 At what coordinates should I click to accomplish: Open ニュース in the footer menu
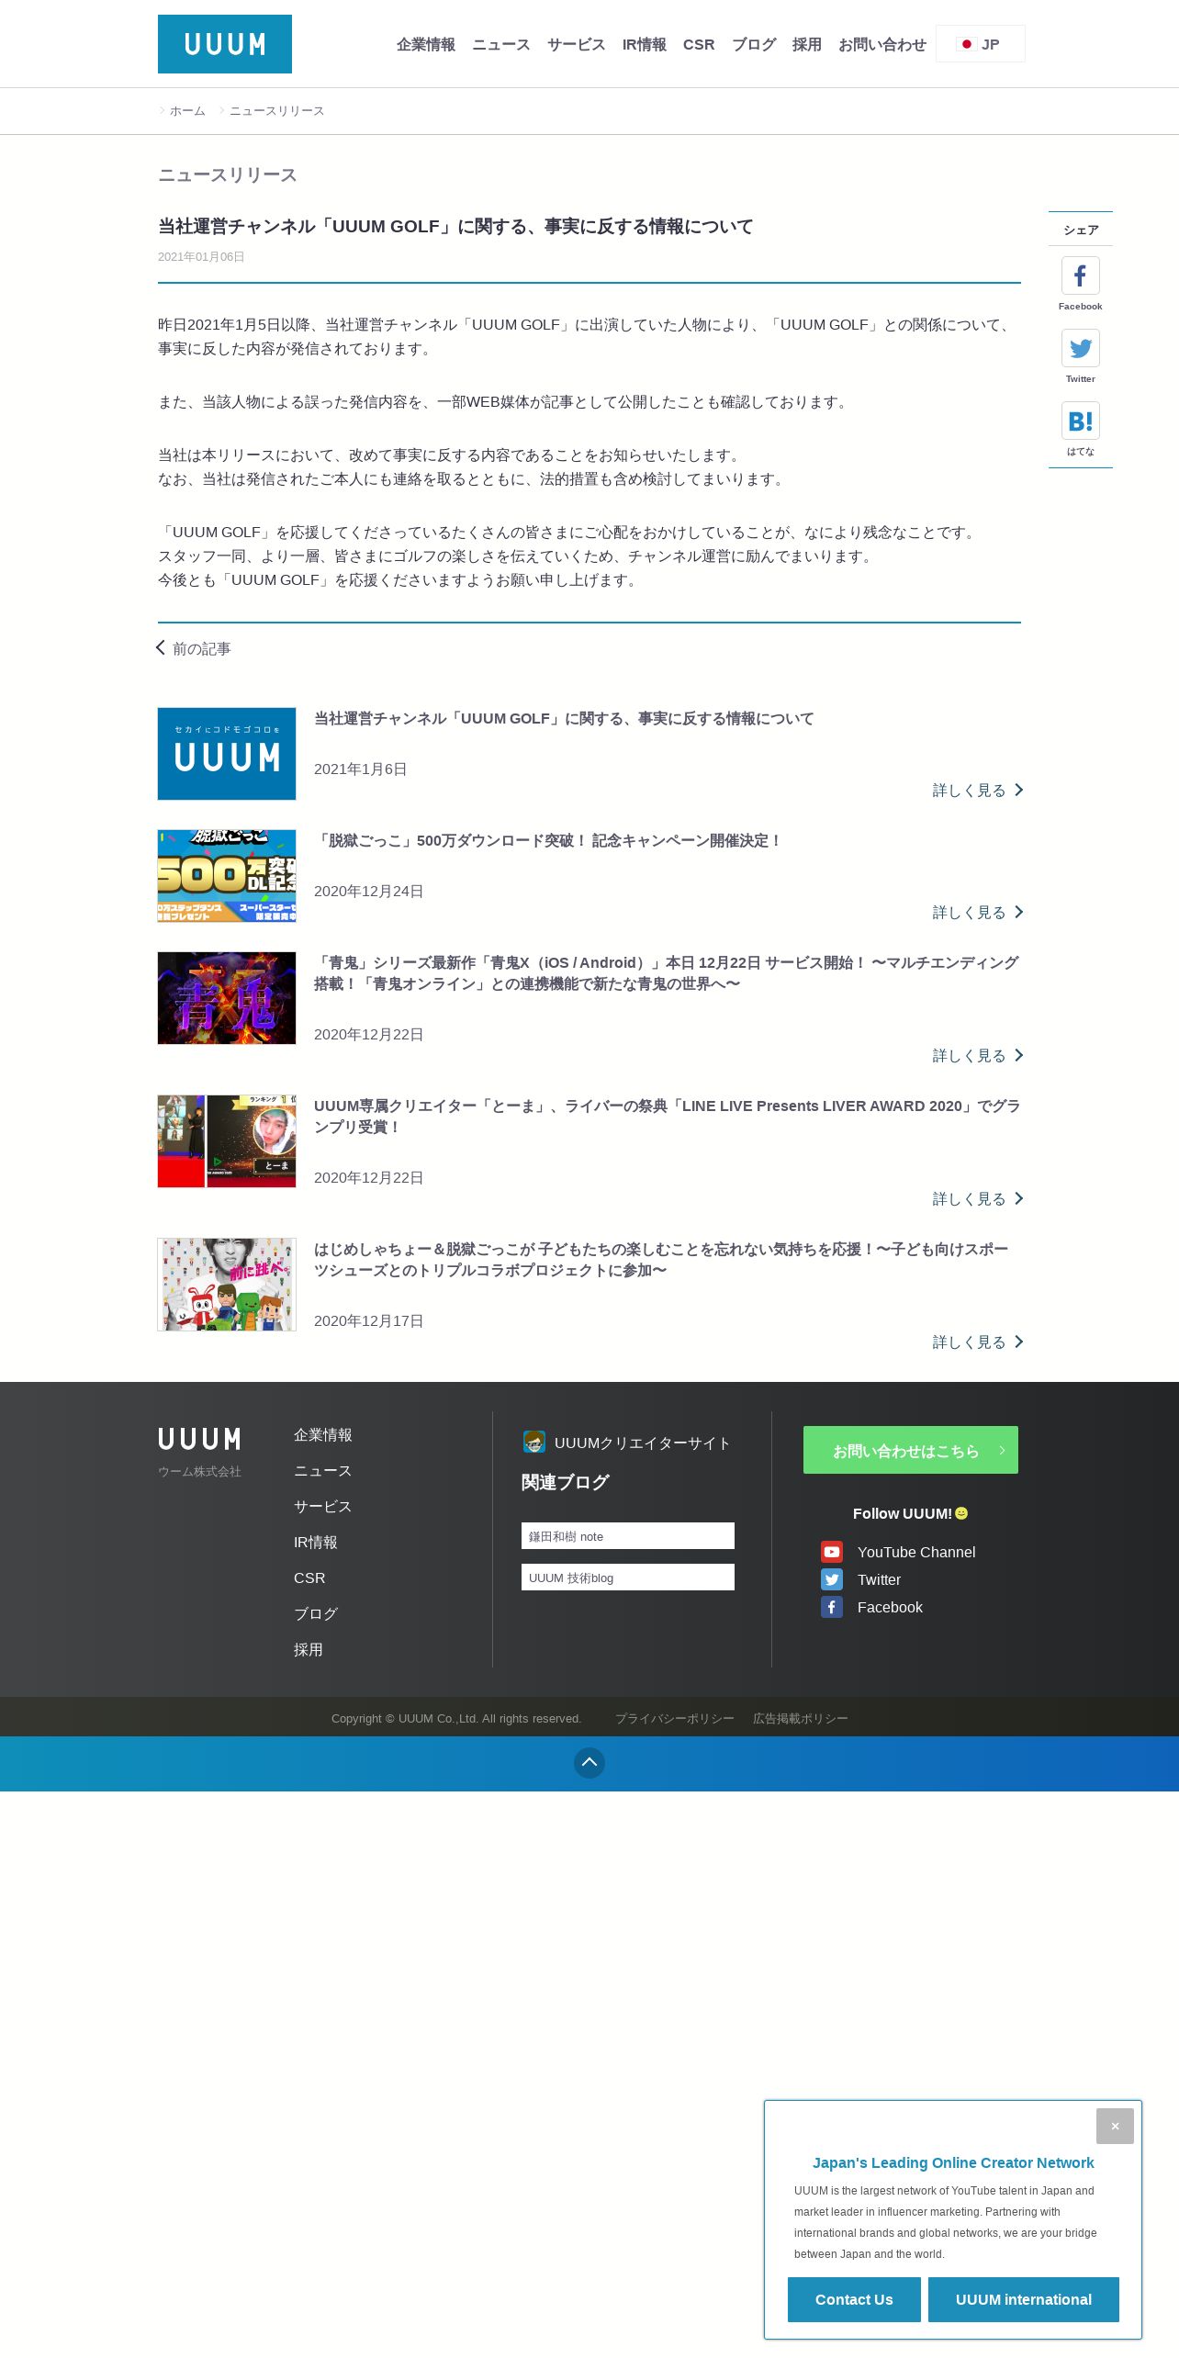pos(323,1470)
